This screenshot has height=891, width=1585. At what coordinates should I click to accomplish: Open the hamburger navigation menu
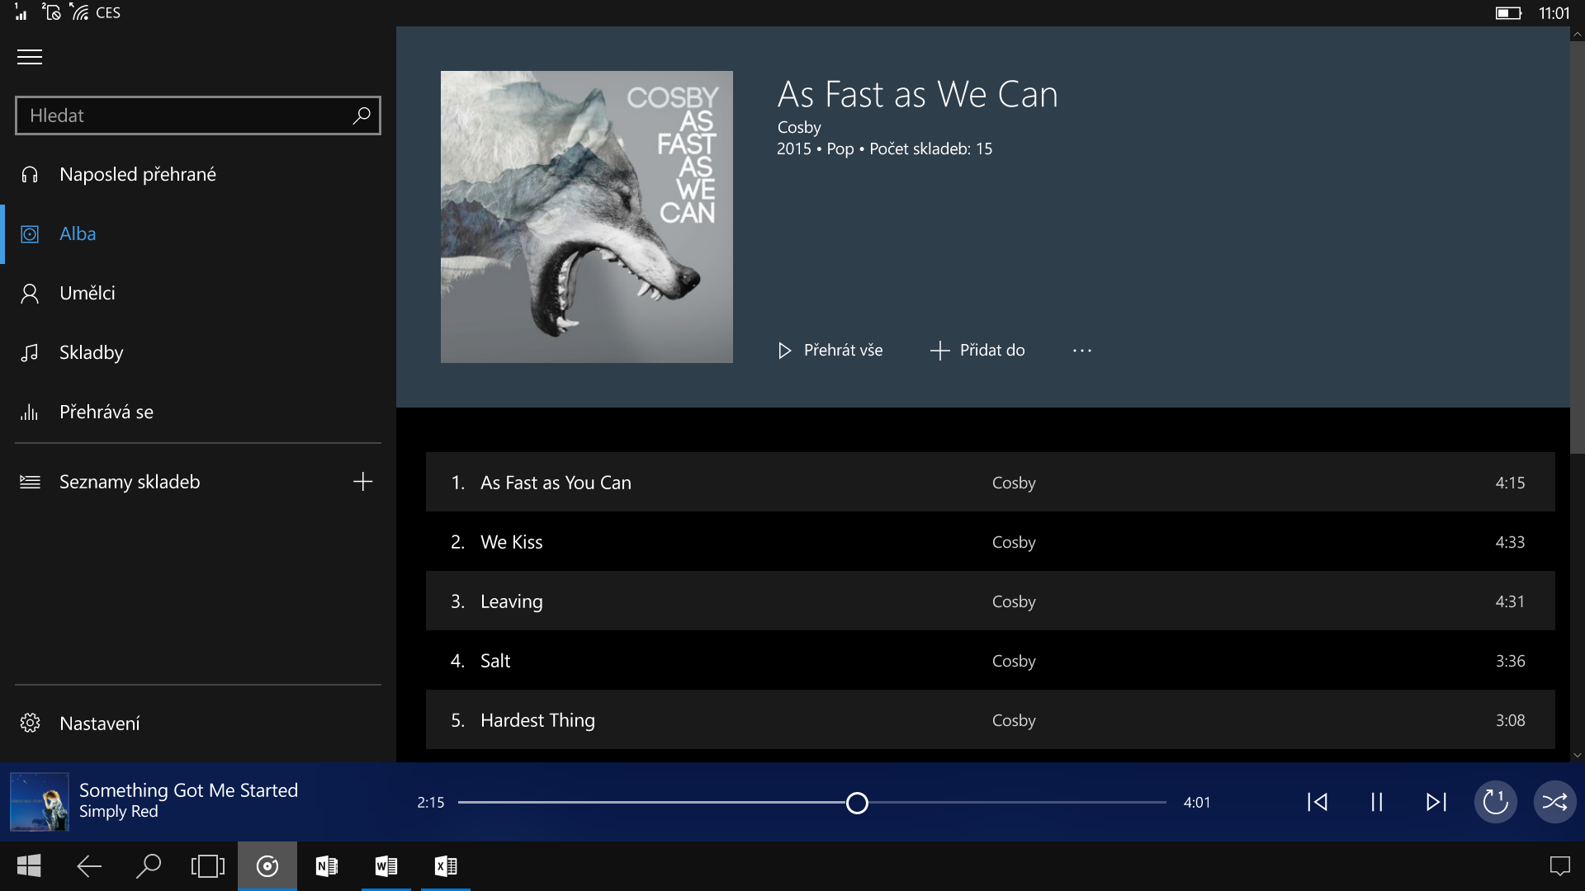[30, 56]
